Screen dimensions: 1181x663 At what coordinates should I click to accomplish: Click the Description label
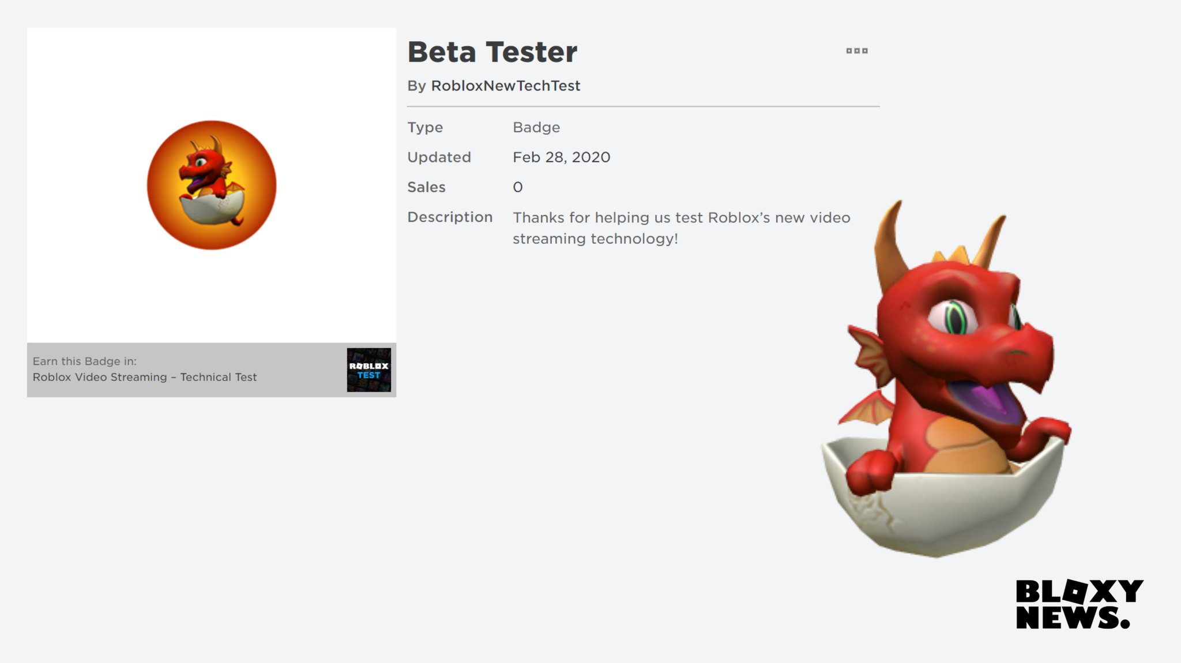click(450, 217)
